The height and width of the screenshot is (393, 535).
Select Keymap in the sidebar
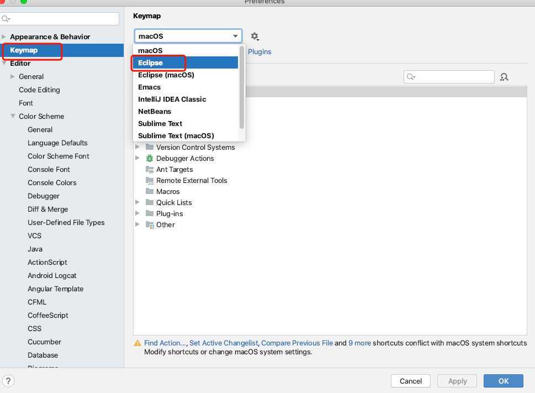coord(62,50)
